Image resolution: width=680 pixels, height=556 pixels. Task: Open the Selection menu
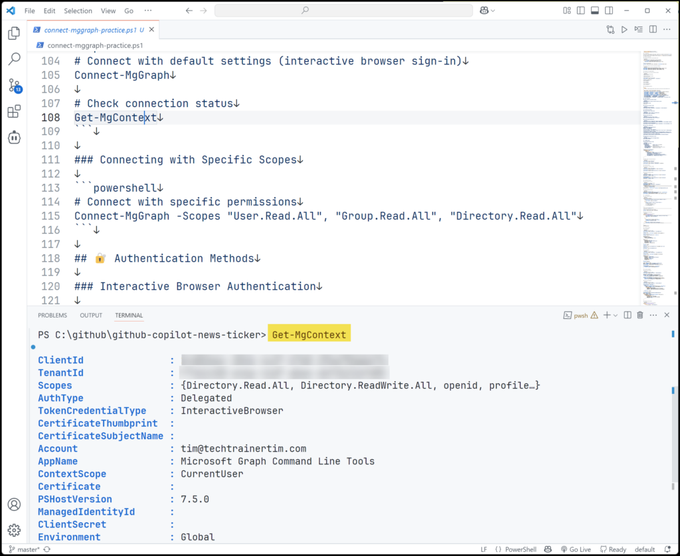[78, 11]
